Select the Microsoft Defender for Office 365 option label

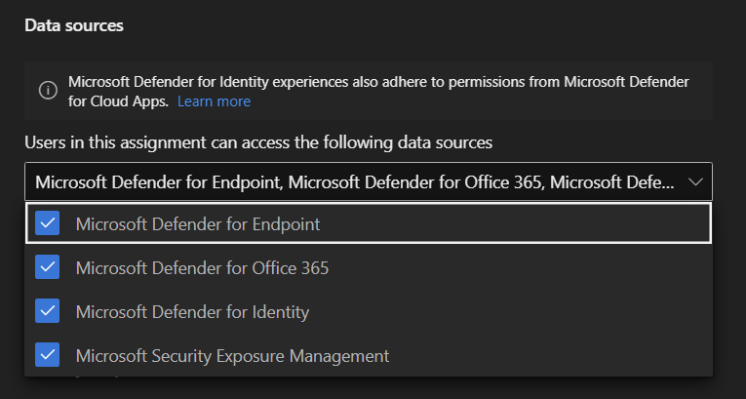click(x=202, y=267)
